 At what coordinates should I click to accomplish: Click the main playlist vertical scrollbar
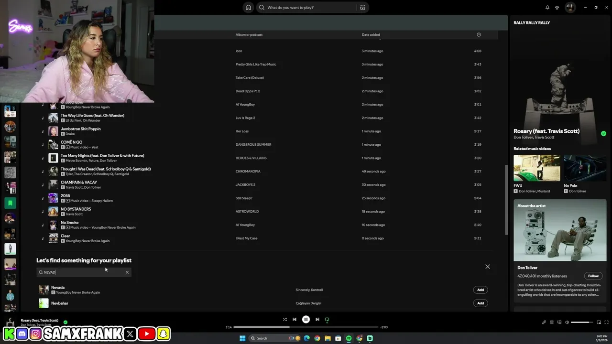506,200
